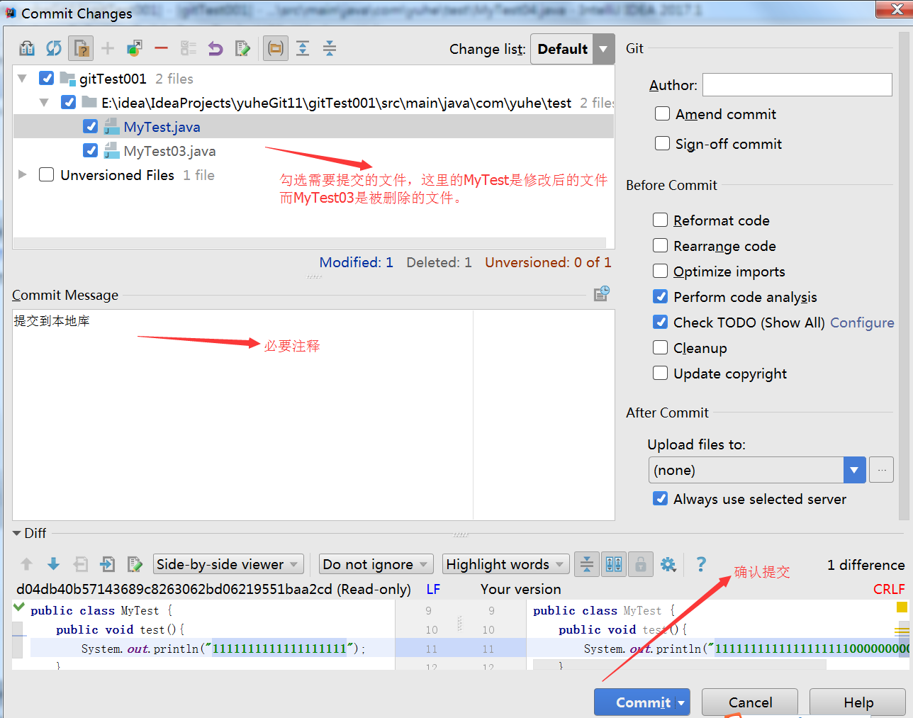Expand the Unversioned Files node
Viewport: 913px width, 718px height.
click(22, 174)
